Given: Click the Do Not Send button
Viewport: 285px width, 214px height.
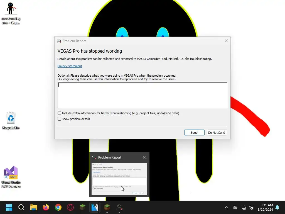Looking at the screenshot, I should [x=217, y=132].
